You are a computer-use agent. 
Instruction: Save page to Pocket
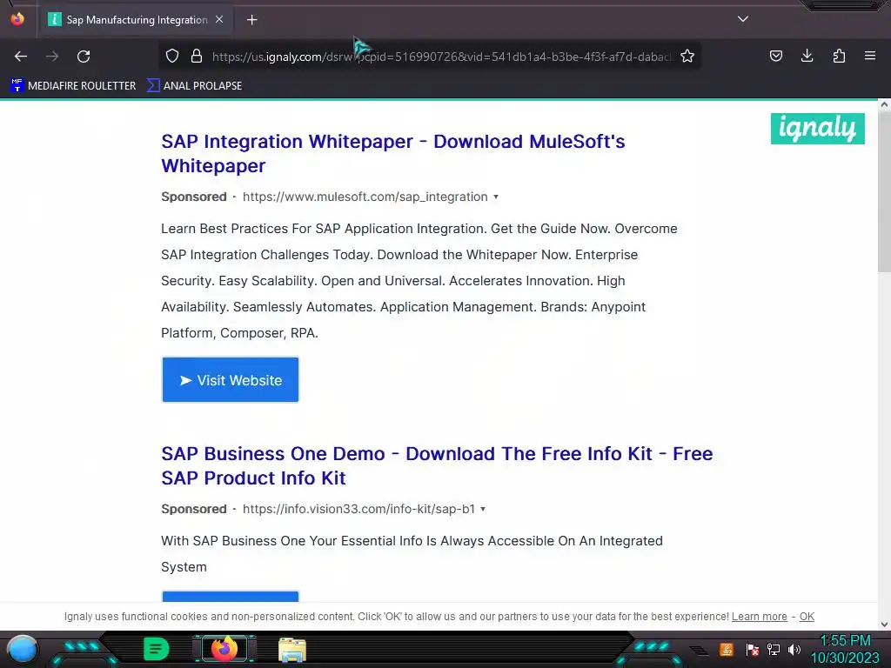(x=775, y=56)
